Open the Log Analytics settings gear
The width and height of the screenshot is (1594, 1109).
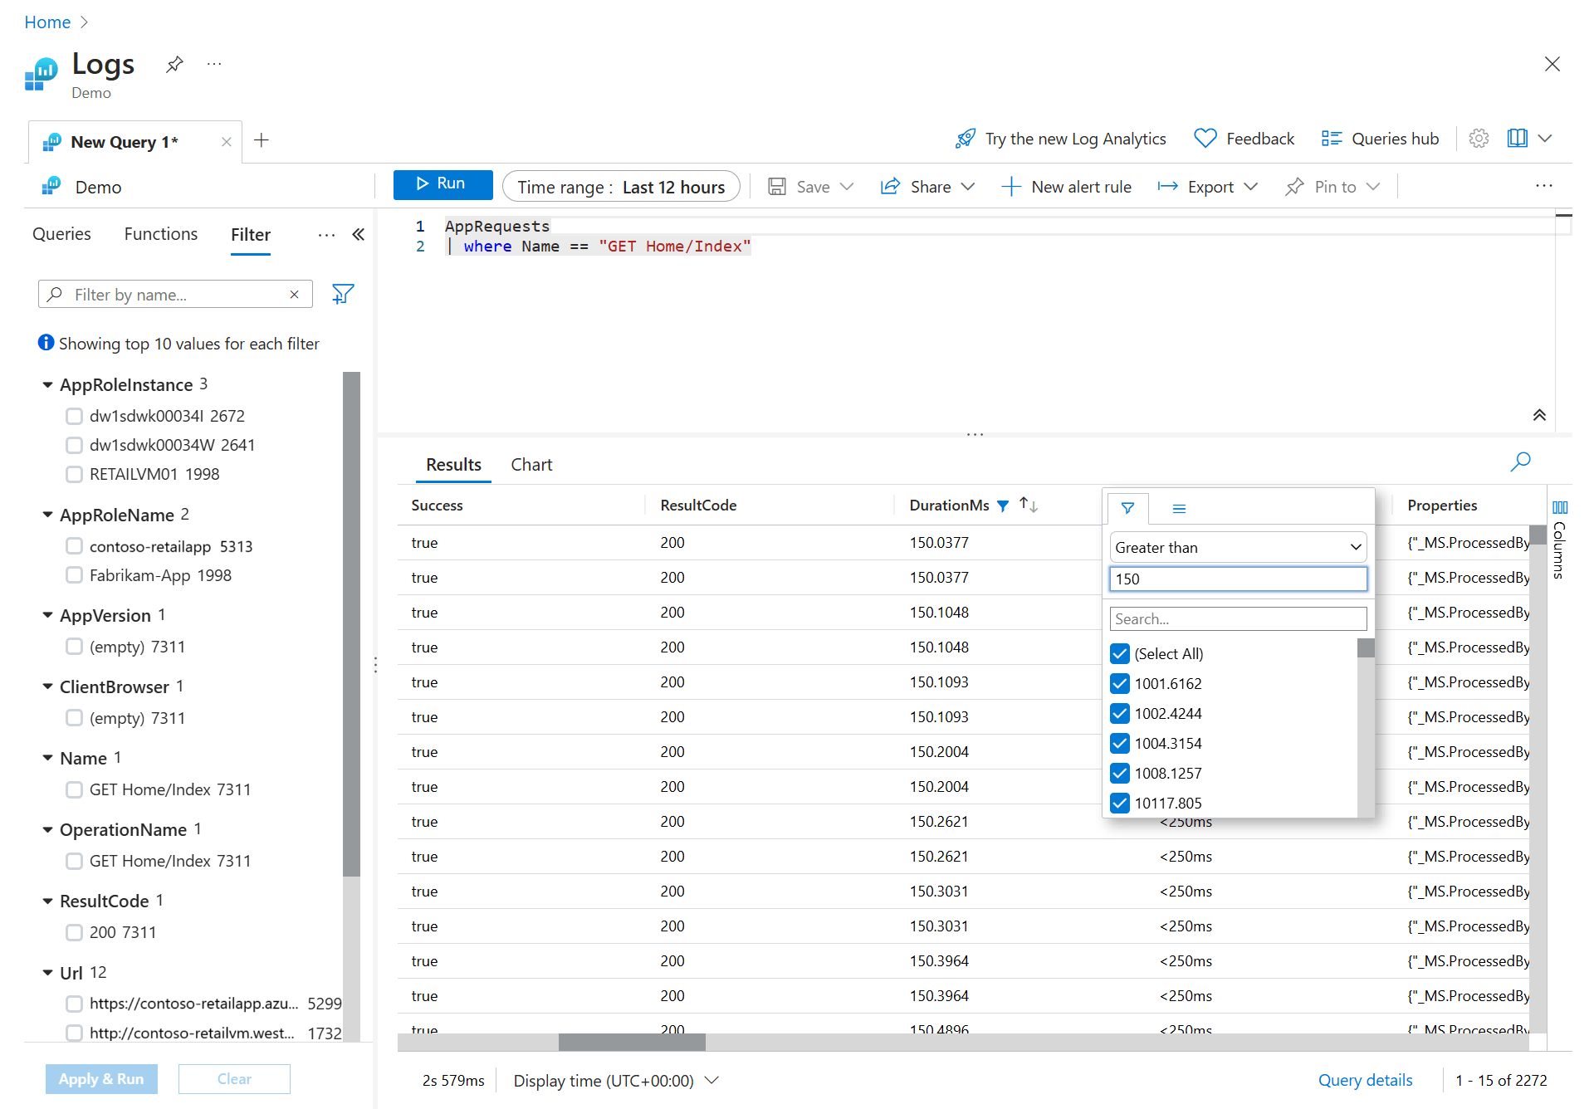[x=1479, y=138]
